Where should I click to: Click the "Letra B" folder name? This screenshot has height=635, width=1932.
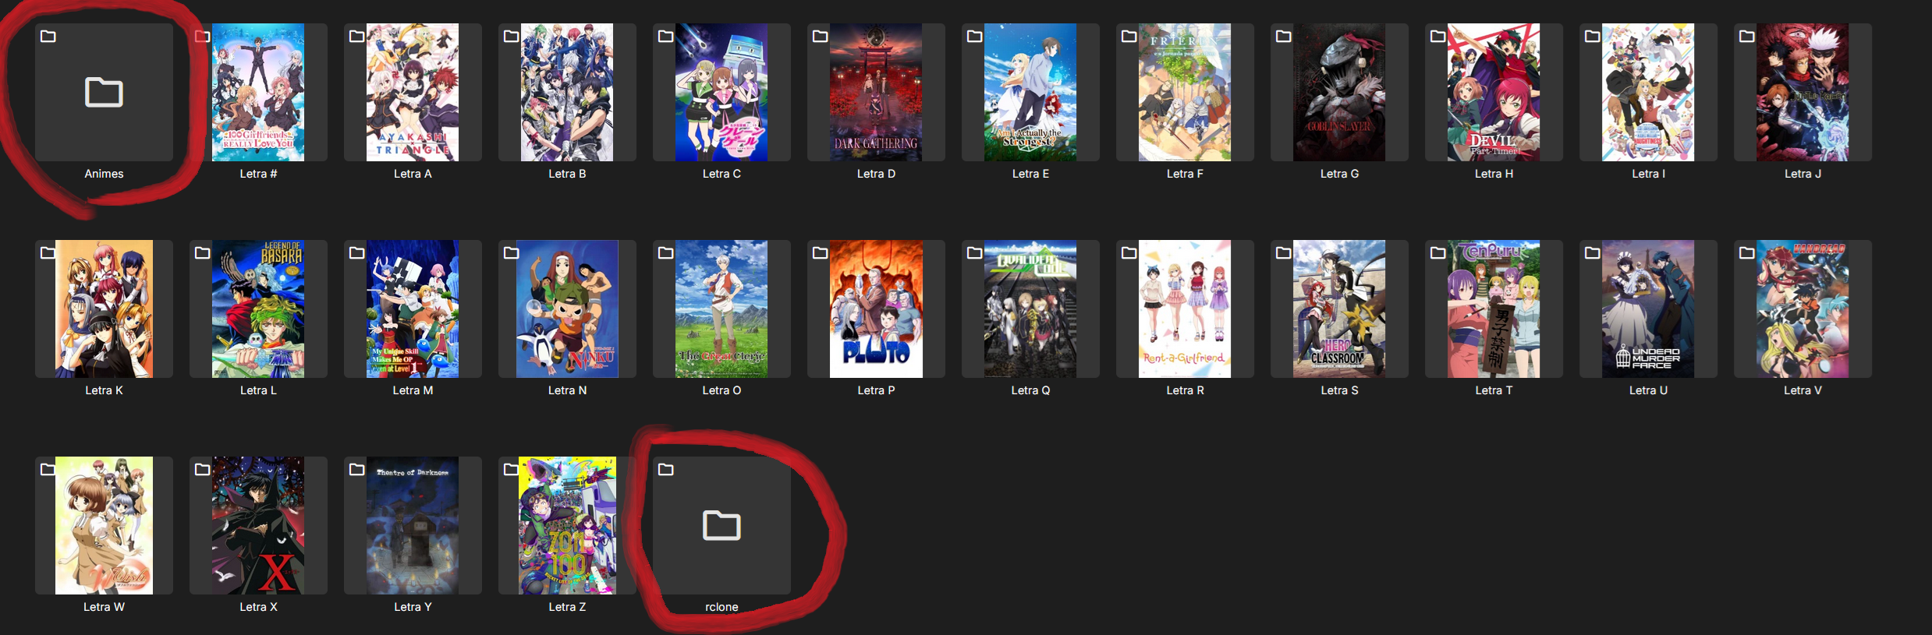[567, 174]
